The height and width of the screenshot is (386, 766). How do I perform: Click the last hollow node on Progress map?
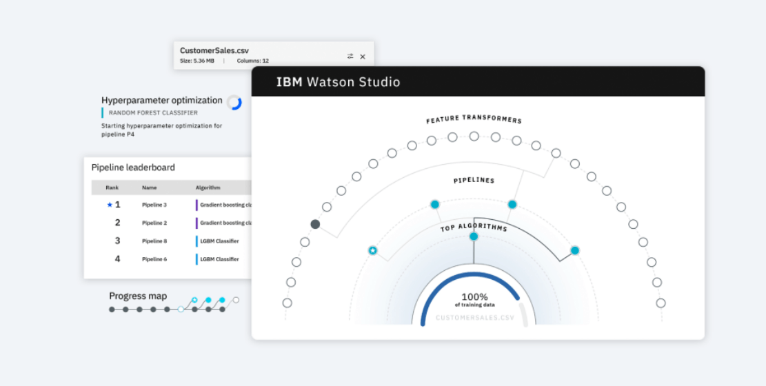236,300
